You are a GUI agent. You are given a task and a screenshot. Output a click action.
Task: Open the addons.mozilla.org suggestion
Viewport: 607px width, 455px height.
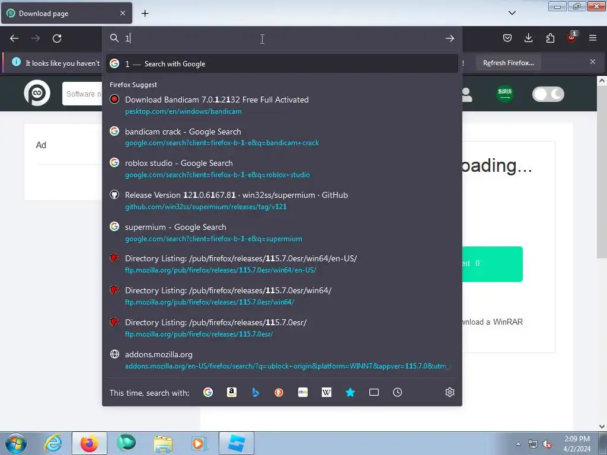tap(282, 360)
